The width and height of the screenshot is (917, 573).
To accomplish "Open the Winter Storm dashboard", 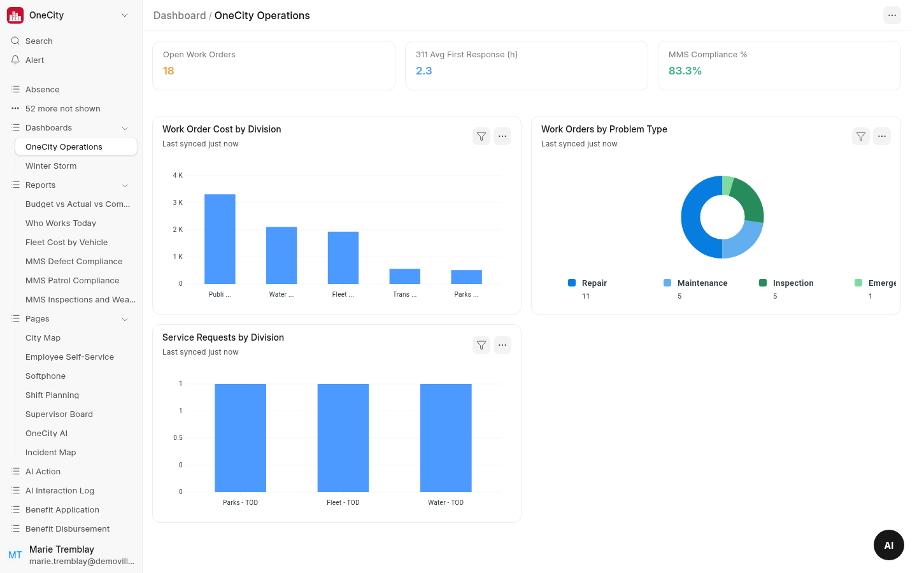I will click(x=76, y=166).
